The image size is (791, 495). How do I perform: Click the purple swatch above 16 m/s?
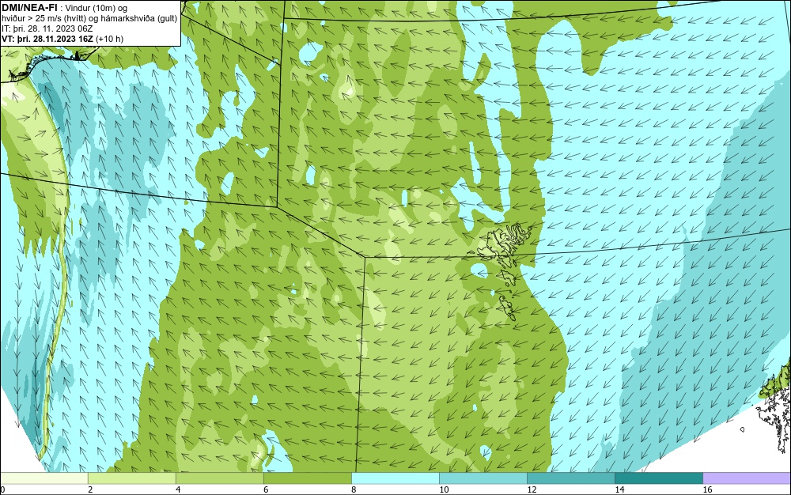pyautogui.click(x=747, y=478)
